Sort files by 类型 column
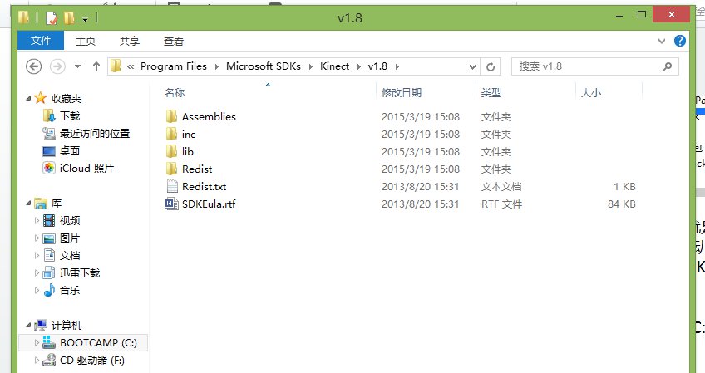Image resolution: width=705 pixels, height=373 pixels. [491, 92]
